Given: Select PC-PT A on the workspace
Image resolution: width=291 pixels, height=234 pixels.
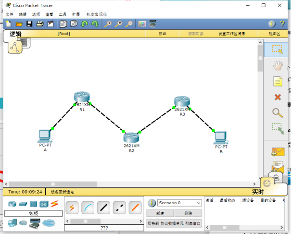Looking at the screenshot, I should (x=45, y=136).
